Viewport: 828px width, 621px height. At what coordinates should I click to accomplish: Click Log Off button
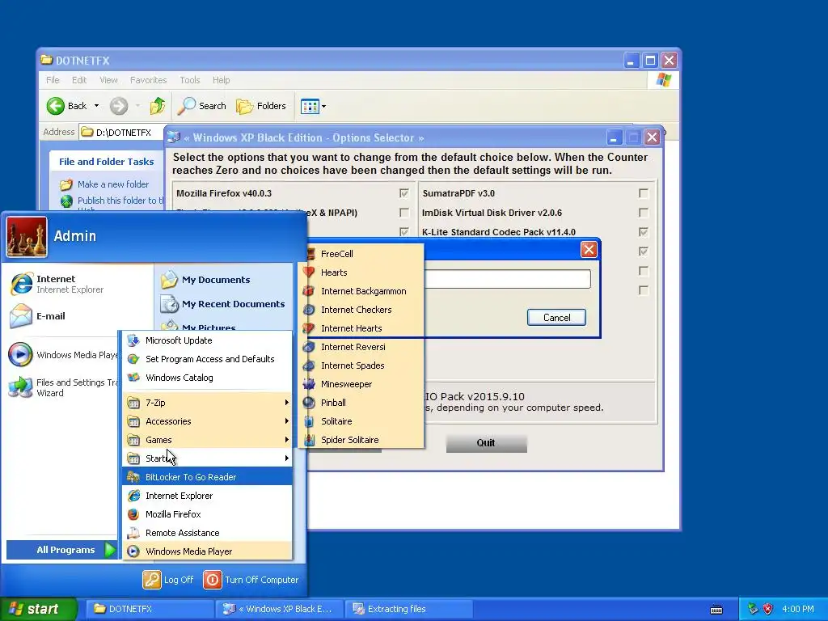(168, 580)
